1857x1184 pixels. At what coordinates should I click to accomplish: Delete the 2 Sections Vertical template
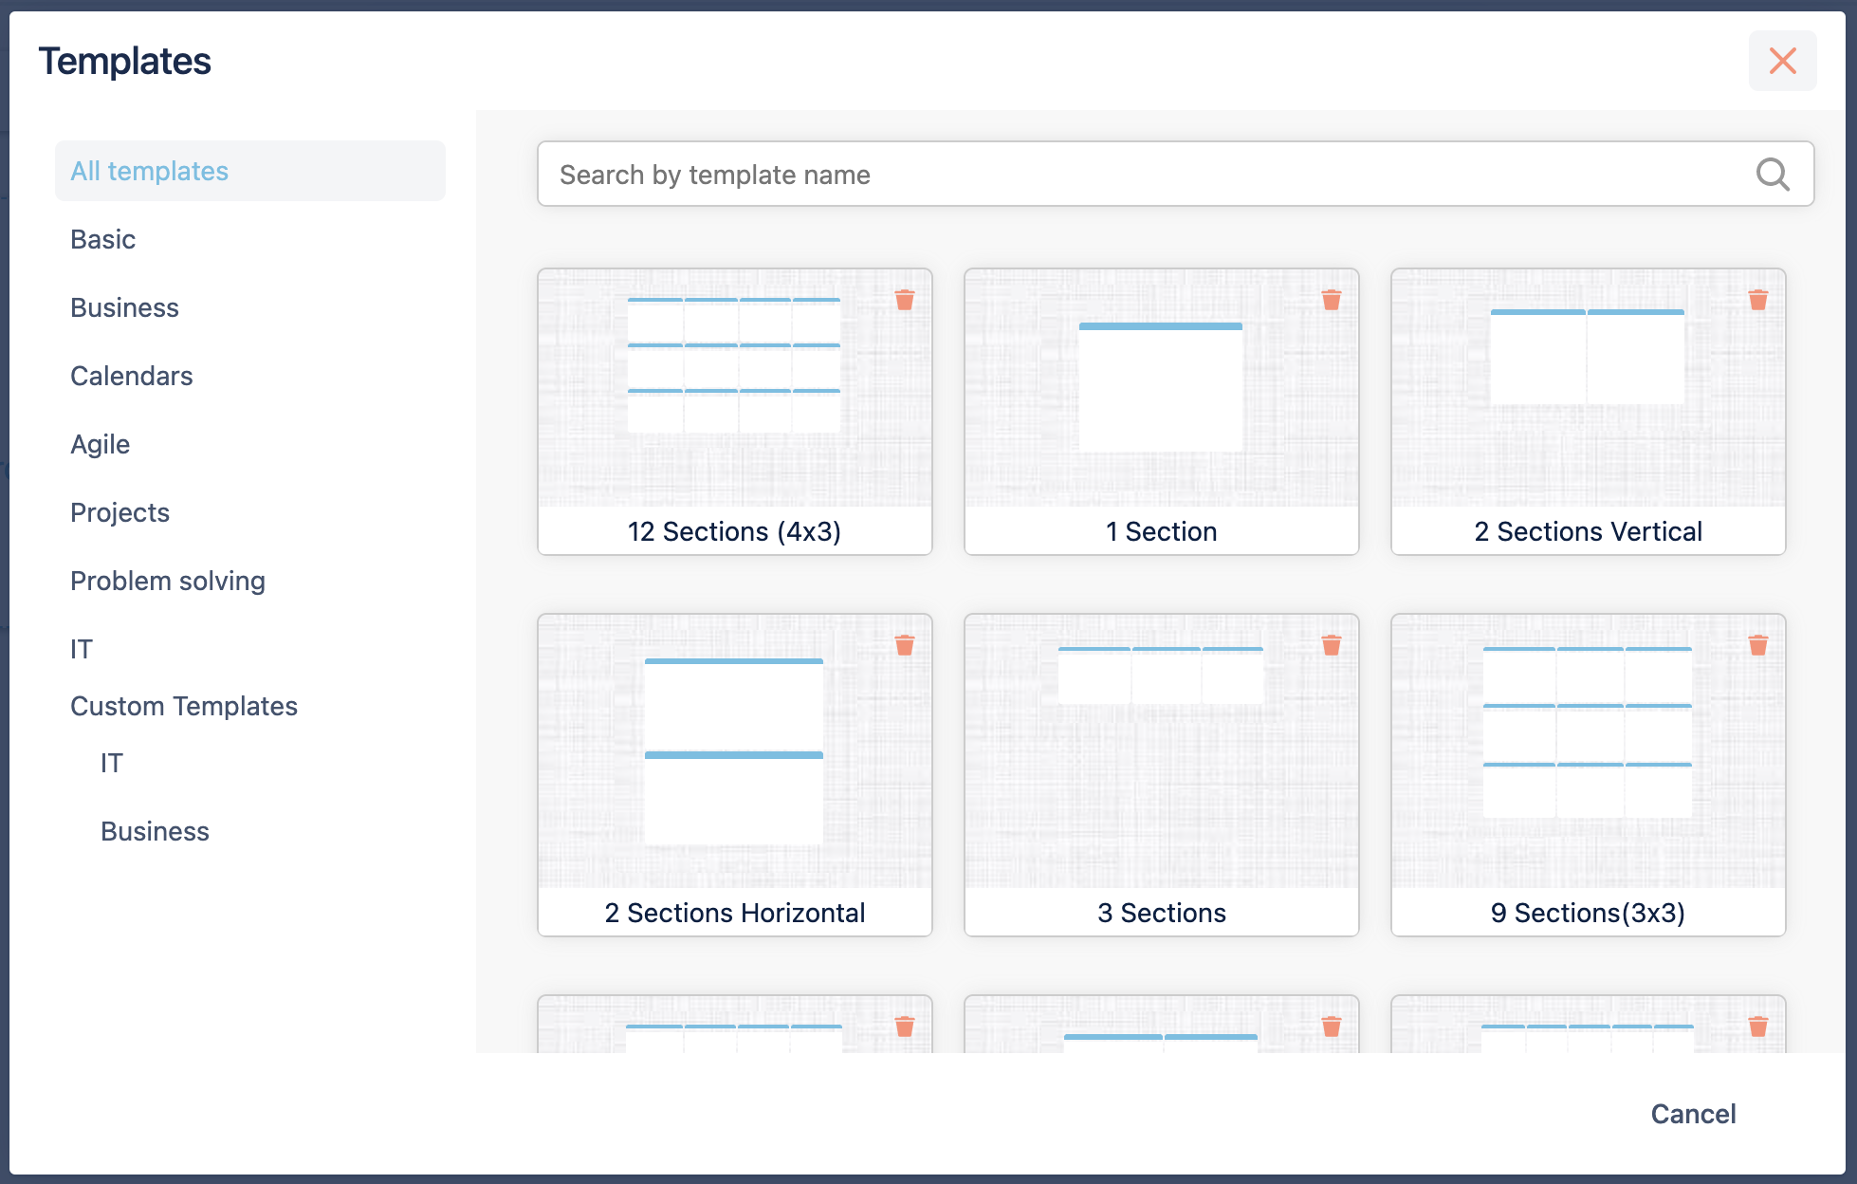1757,300
